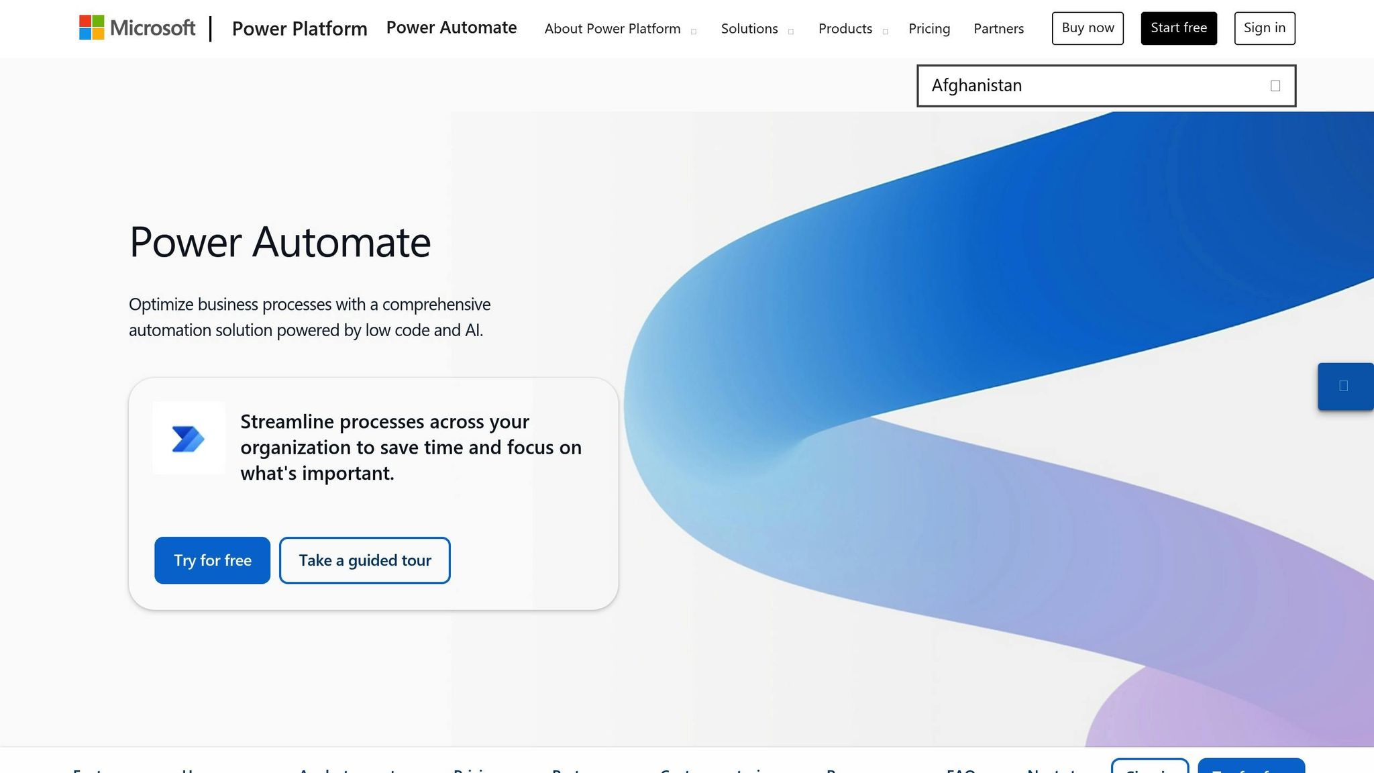Click the black Start free button
Image resolution: width=1374 pixels, height=773 pixels.
click(1178, 28)
